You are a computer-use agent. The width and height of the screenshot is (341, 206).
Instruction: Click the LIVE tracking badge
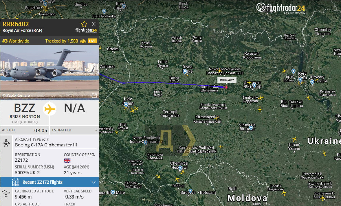pos(92,41)
